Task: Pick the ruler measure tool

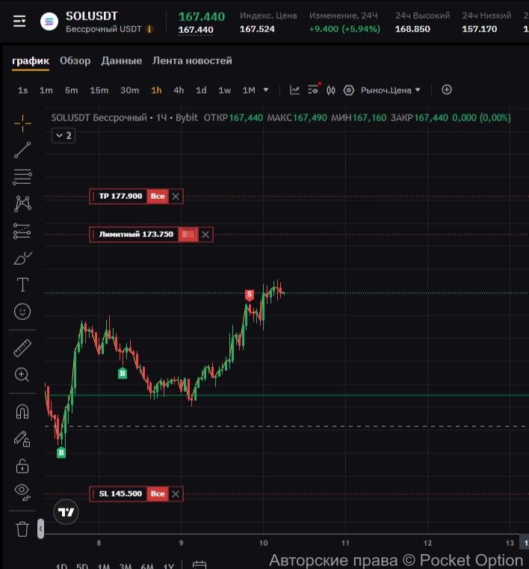Action: point(22,348)
